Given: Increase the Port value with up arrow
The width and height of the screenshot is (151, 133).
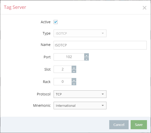Looking at the screenshot, I should [87, 55].
